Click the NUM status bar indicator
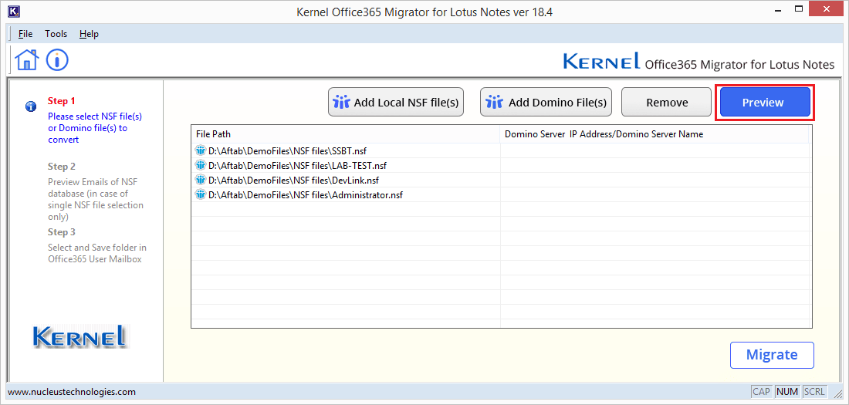 click(786, 391)
